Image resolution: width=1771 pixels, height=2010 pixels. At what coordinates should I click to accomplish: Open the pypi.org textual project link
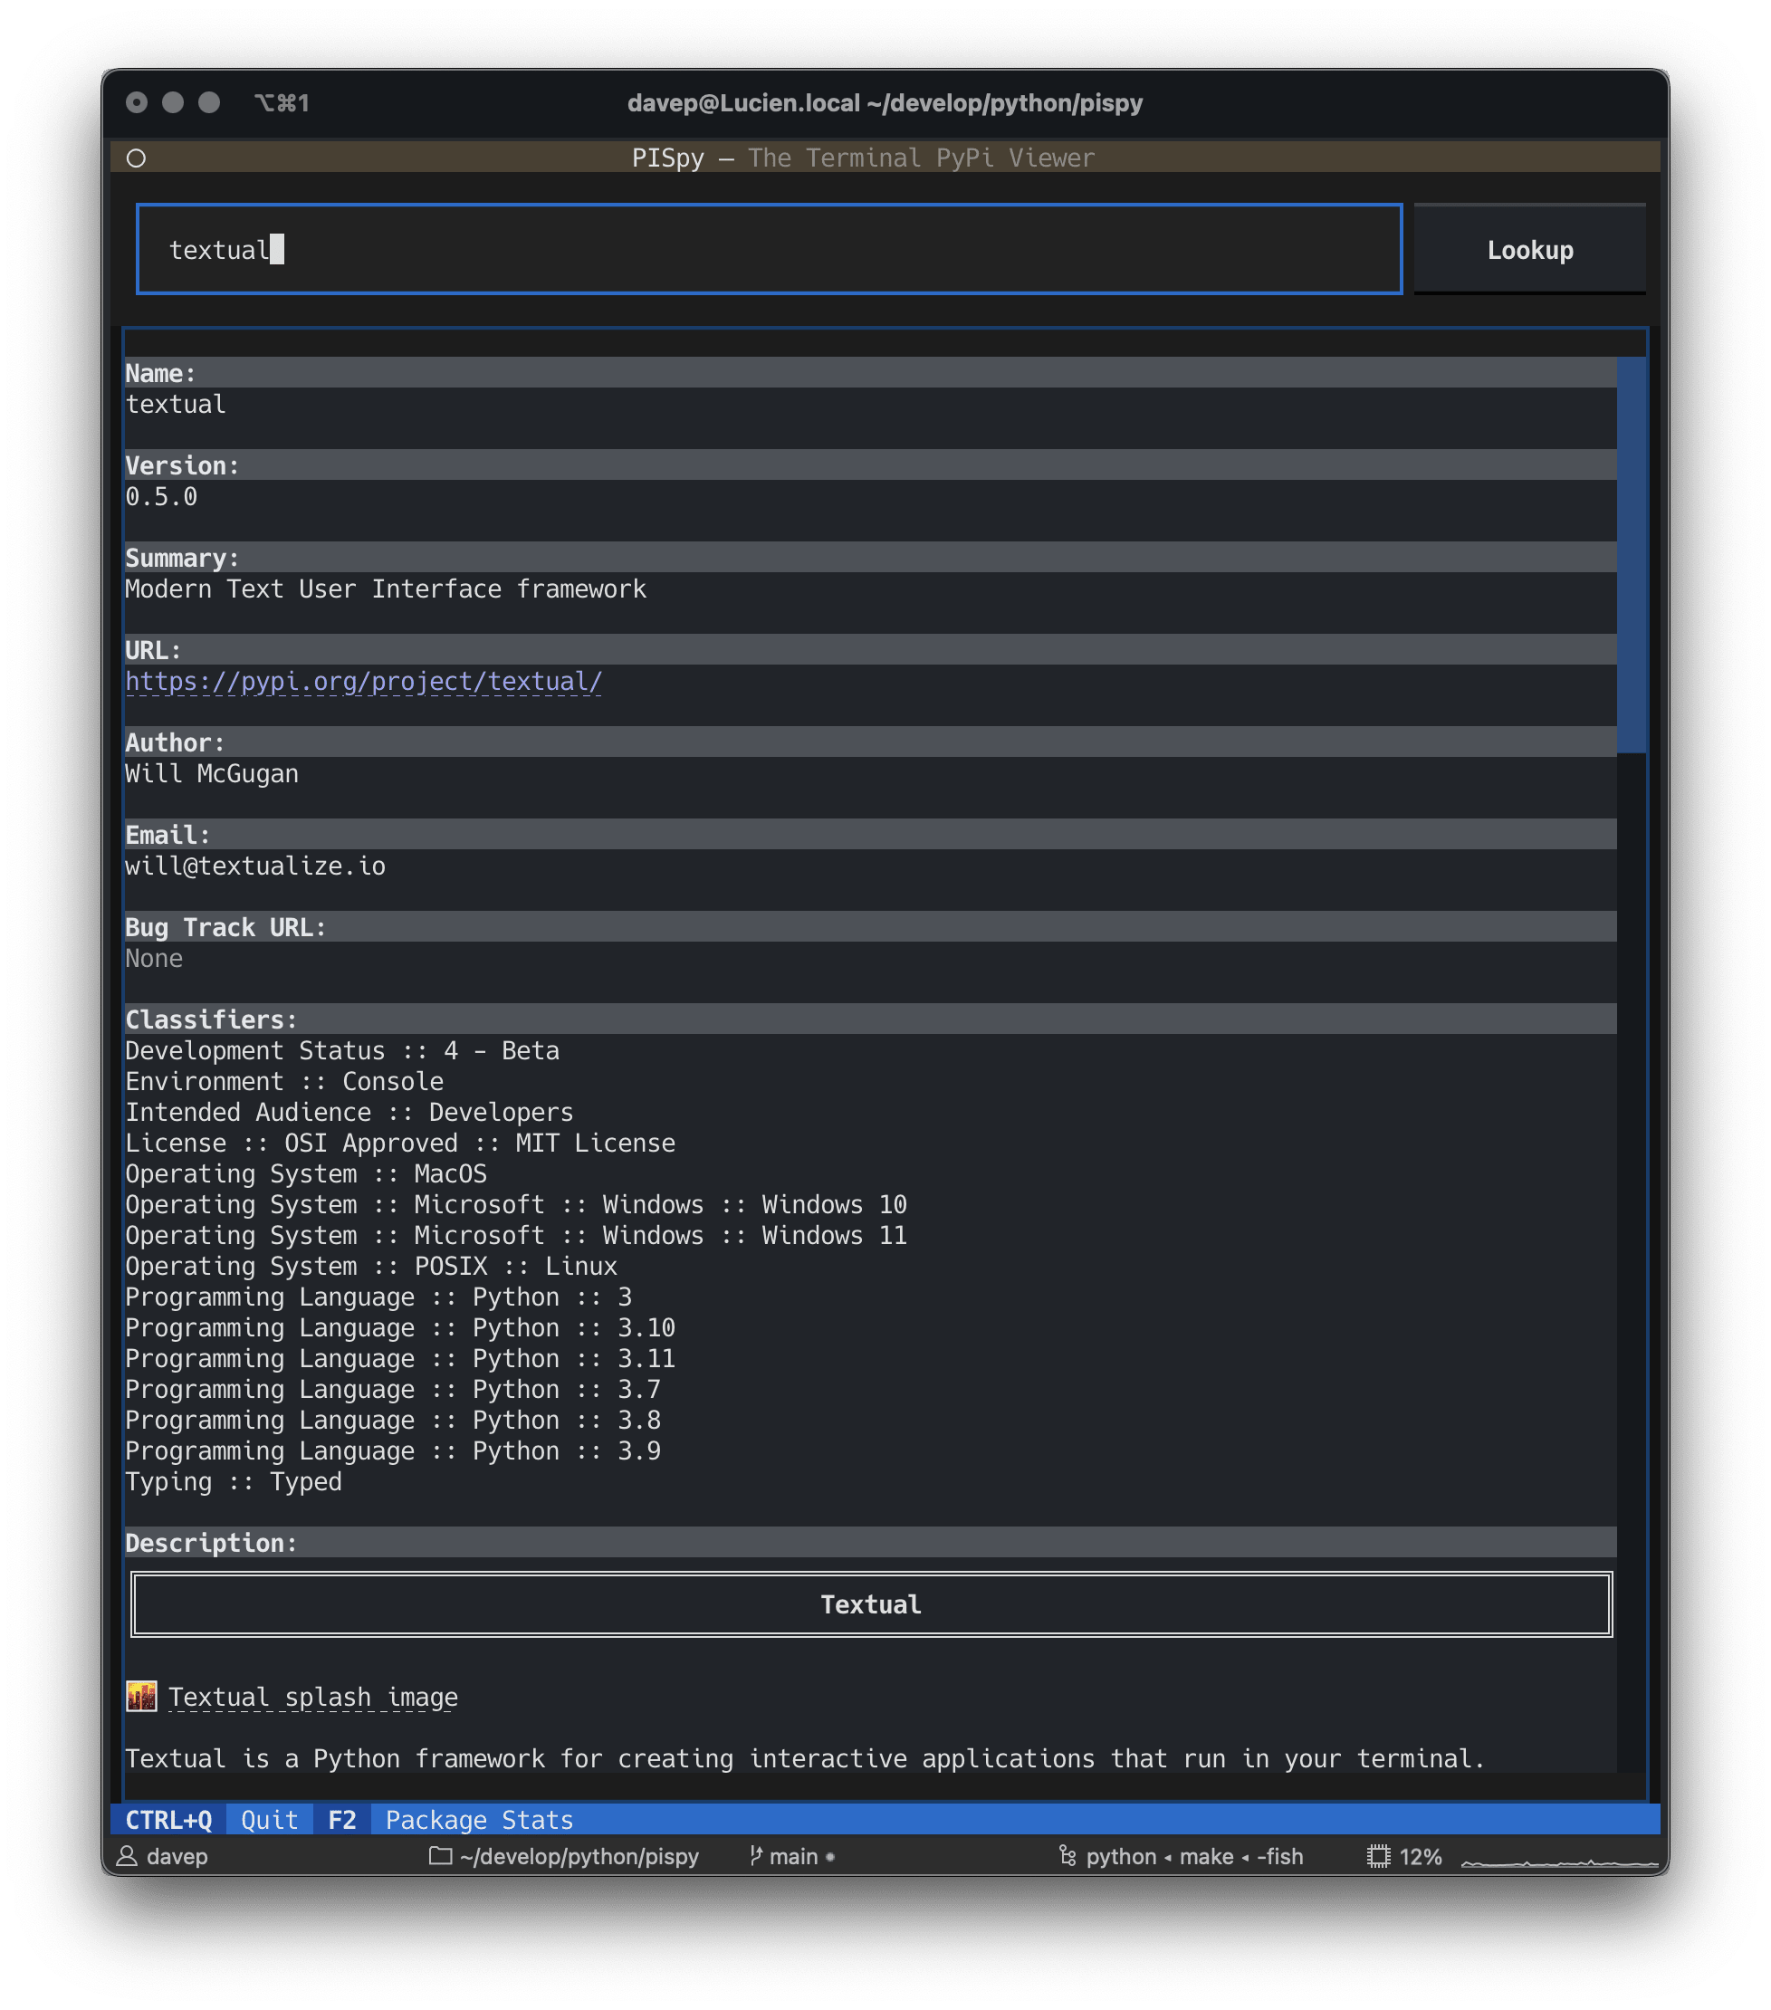pos(364,682)
